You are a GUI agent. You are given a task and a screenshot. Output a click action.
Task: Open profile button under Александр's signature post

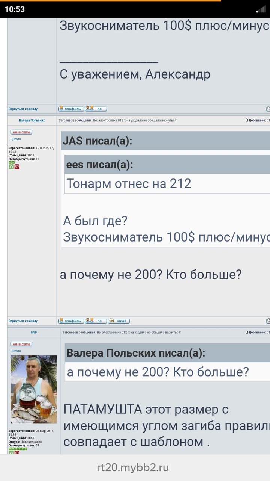point(71,109)
